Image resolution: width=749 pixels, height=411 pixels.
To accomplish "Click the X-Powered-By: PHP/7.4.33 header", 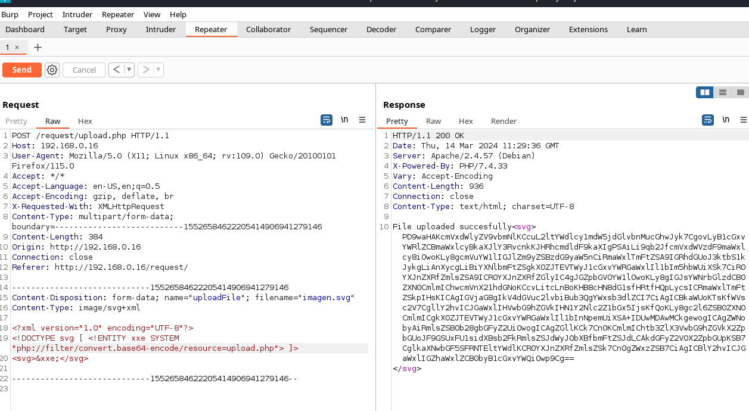I will [x=450, y=166].
